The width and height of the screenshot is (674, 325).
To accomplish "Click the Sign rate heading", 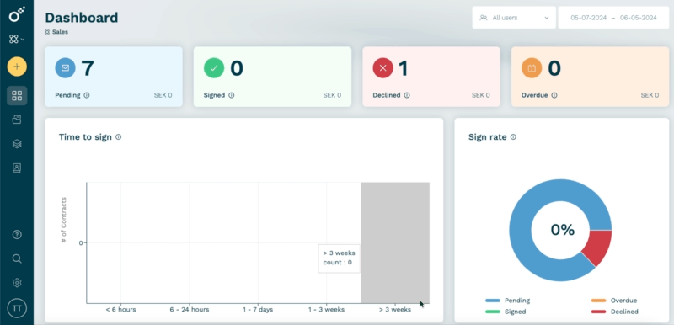I will (488, 137).
